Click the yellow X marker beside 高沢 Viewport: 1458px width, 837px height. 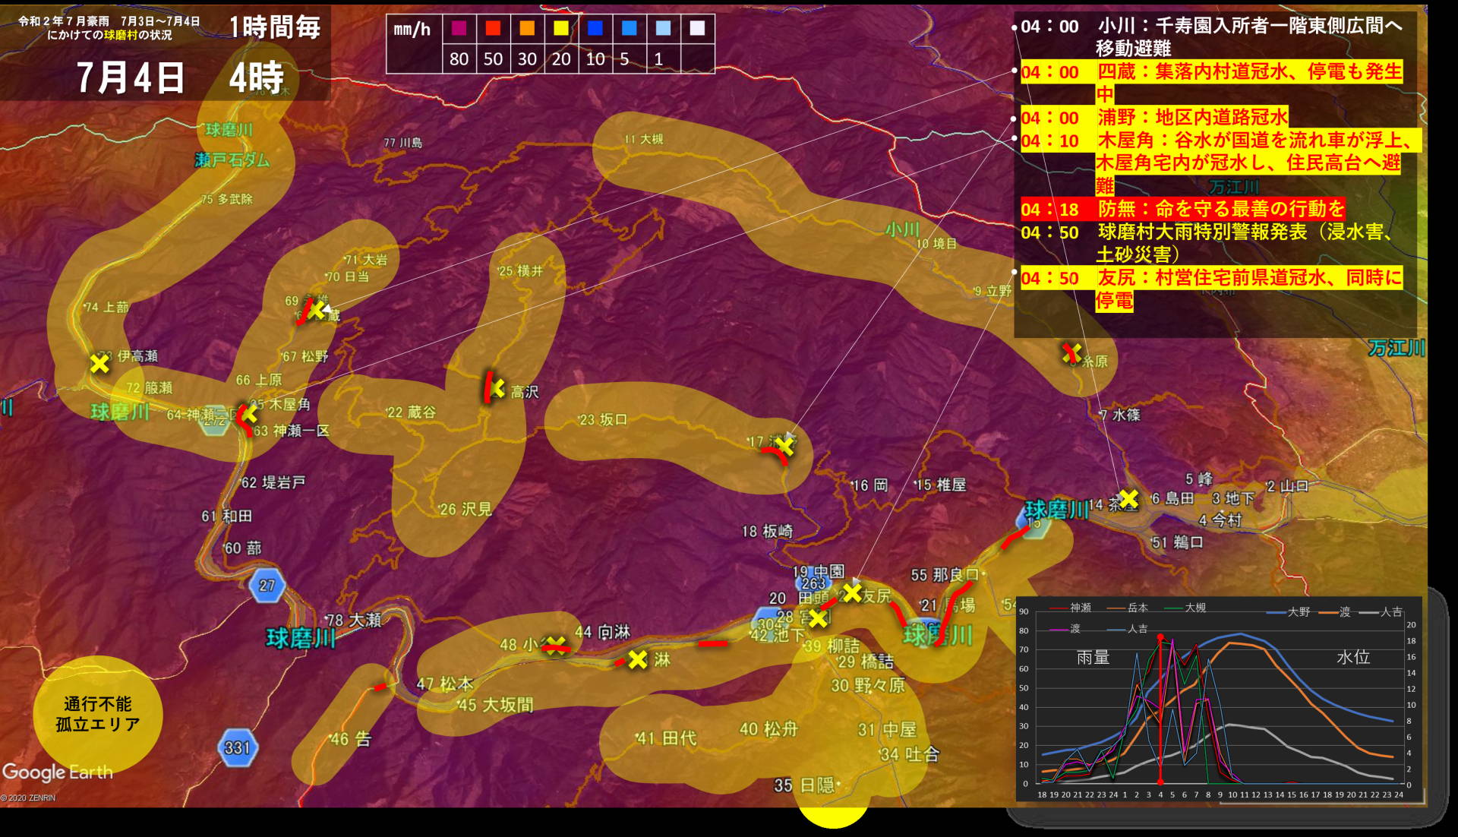[x=497, y=389]
